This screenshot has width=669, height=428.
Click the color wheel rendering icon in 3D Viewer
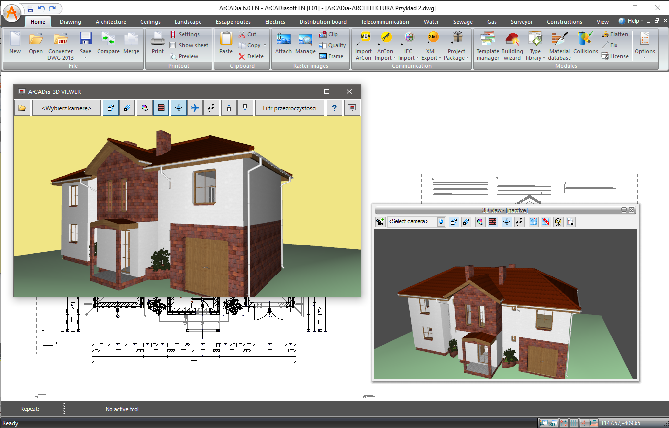[144, 108]
